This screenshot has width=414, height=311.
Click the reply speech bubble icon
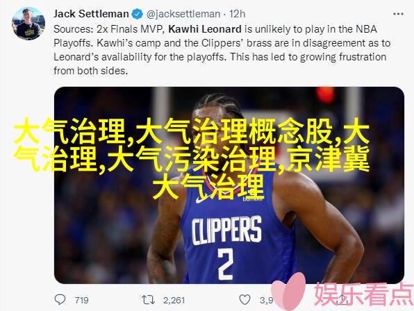point(60,299)
